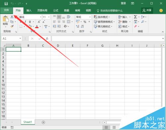Click the Cut scissors icon
The width and height of the screenshot is (166, 130).
(x=12, y=17)
